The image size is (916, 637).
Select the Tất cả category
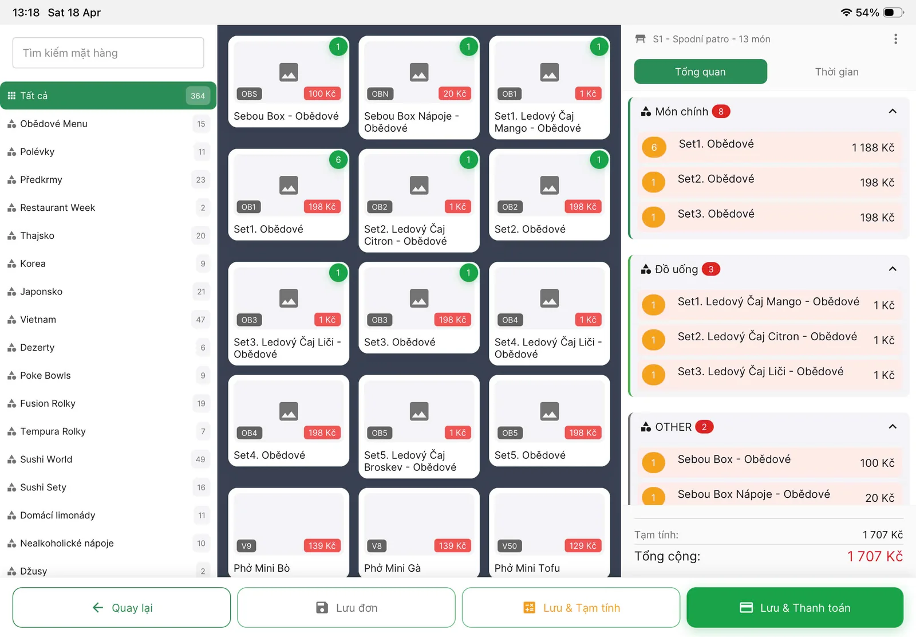108,96
